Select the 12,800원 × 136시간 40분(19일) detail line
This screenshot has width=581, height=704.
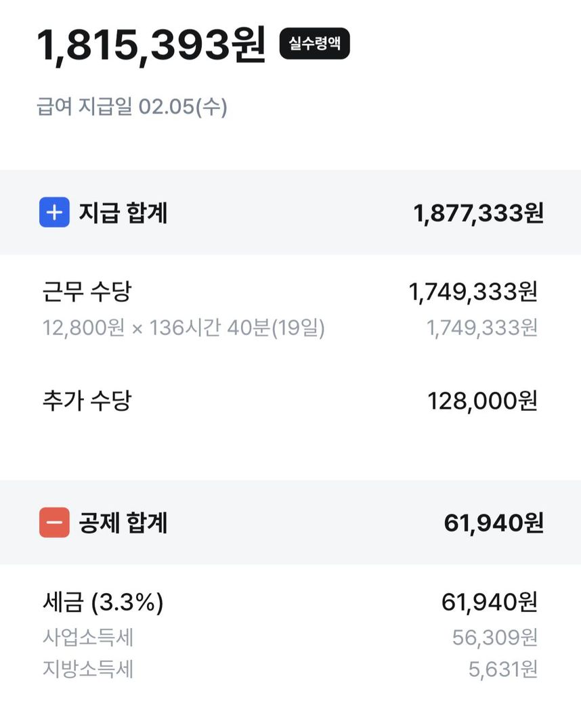184,328
